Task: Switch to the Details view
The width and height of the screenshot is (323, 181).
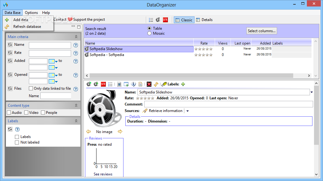Action: (204, 20)
